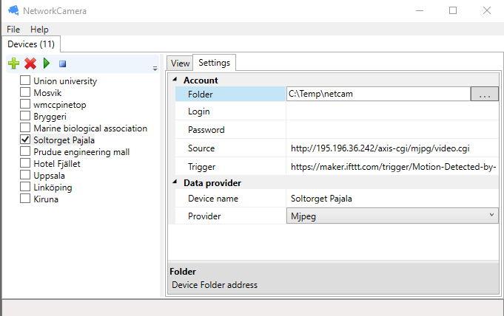Click the folder browse ellipsis button
The width and height of the screenshot is (504, 316).
[x=484, y=94]
